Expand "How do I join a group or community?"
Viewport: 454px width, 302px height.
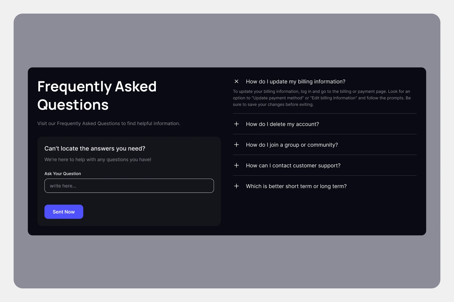pos(292,145)
